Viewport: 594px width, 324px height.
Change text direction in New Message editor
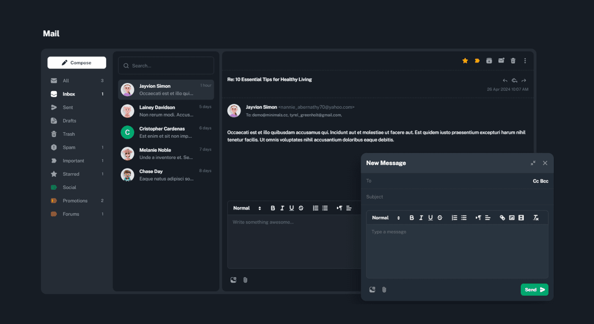click(x=478, y=218)
